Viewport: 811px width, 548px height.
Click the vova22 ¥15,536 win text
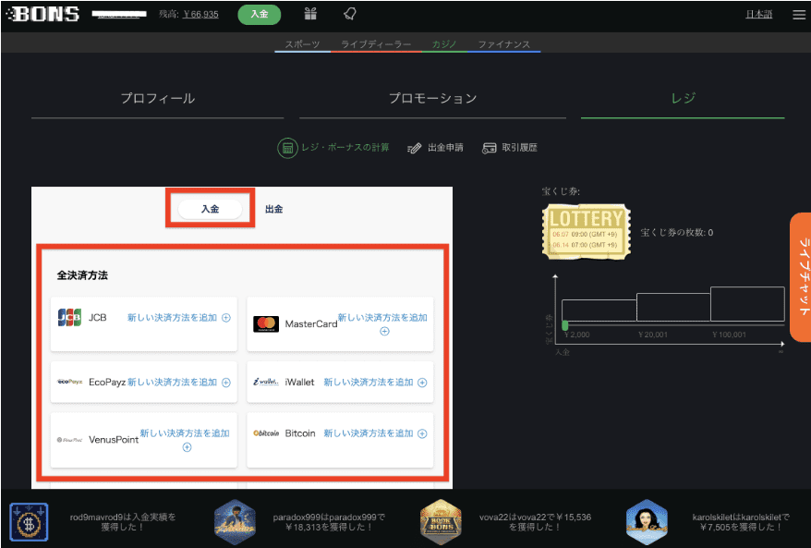(535, 522)
